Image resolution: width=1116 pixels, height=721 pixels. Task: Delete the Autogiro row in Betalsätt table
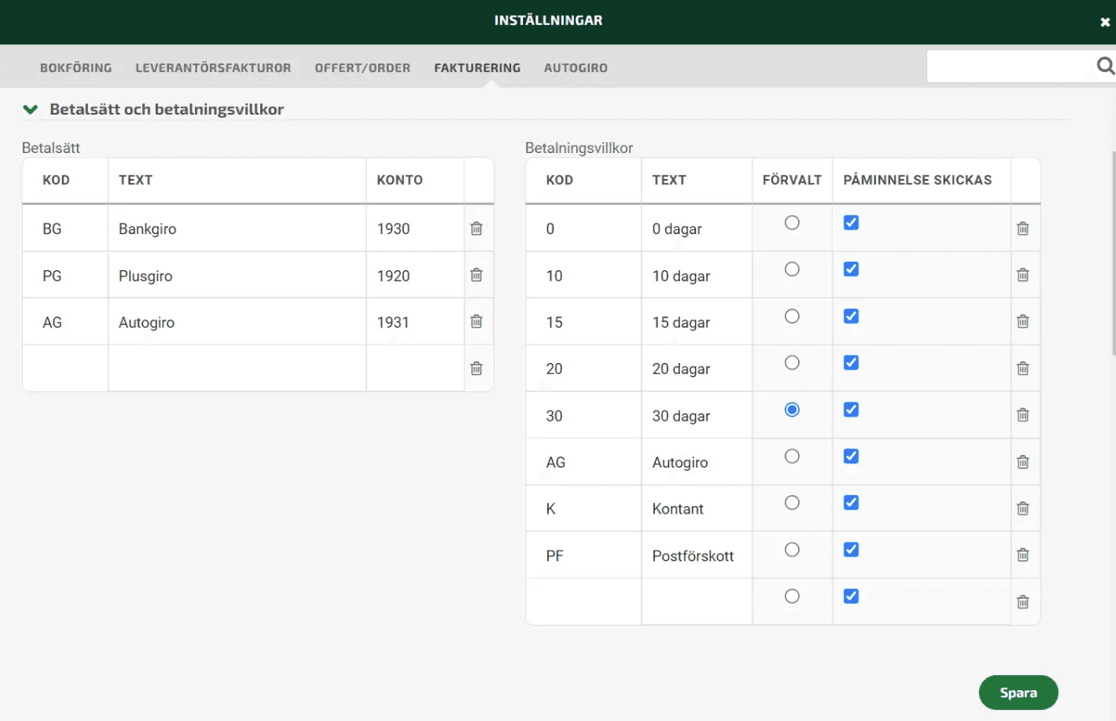tap(477, 321)
